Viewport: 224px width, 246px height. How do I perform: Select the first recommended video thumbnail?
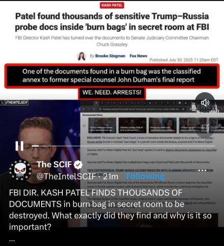tap(102, 125)
